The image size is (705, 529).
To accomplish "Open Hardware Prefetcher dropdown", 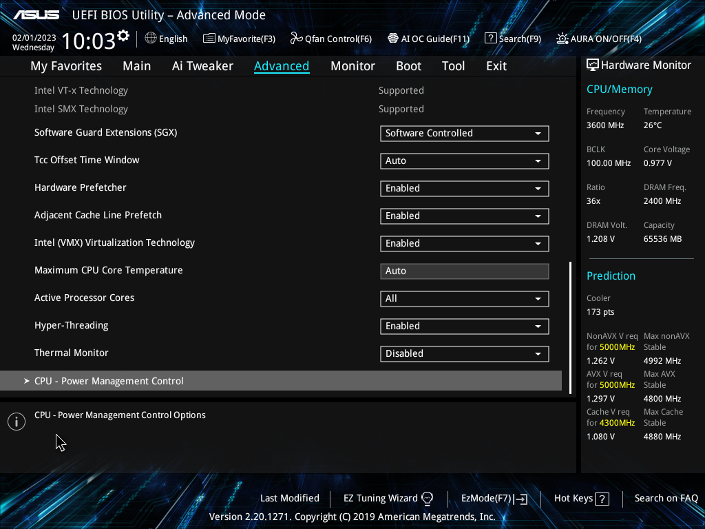I will pyautogui.click(x=465, y=189).
